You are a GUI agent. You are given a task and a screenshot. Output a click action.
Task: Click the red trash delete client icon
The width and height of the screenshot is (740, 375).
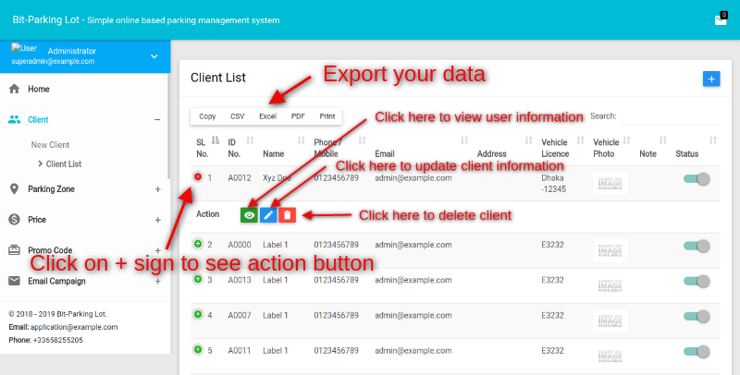coord(288,214)
